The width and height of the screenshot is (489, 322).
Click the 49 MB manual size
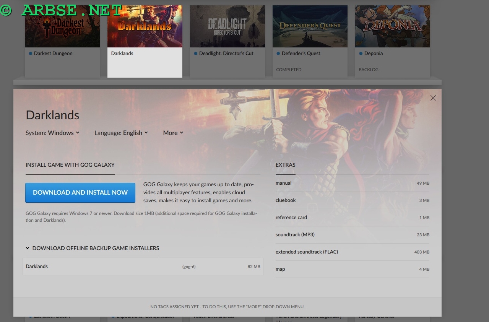coord(423,183)
